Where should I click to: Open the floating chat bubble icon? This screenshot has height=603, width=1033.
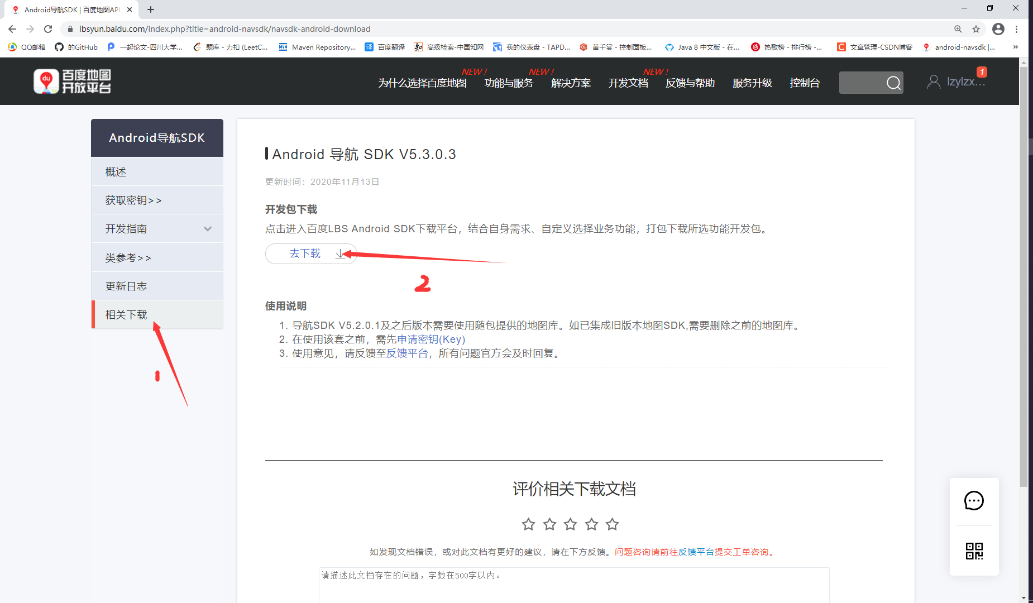974,501
